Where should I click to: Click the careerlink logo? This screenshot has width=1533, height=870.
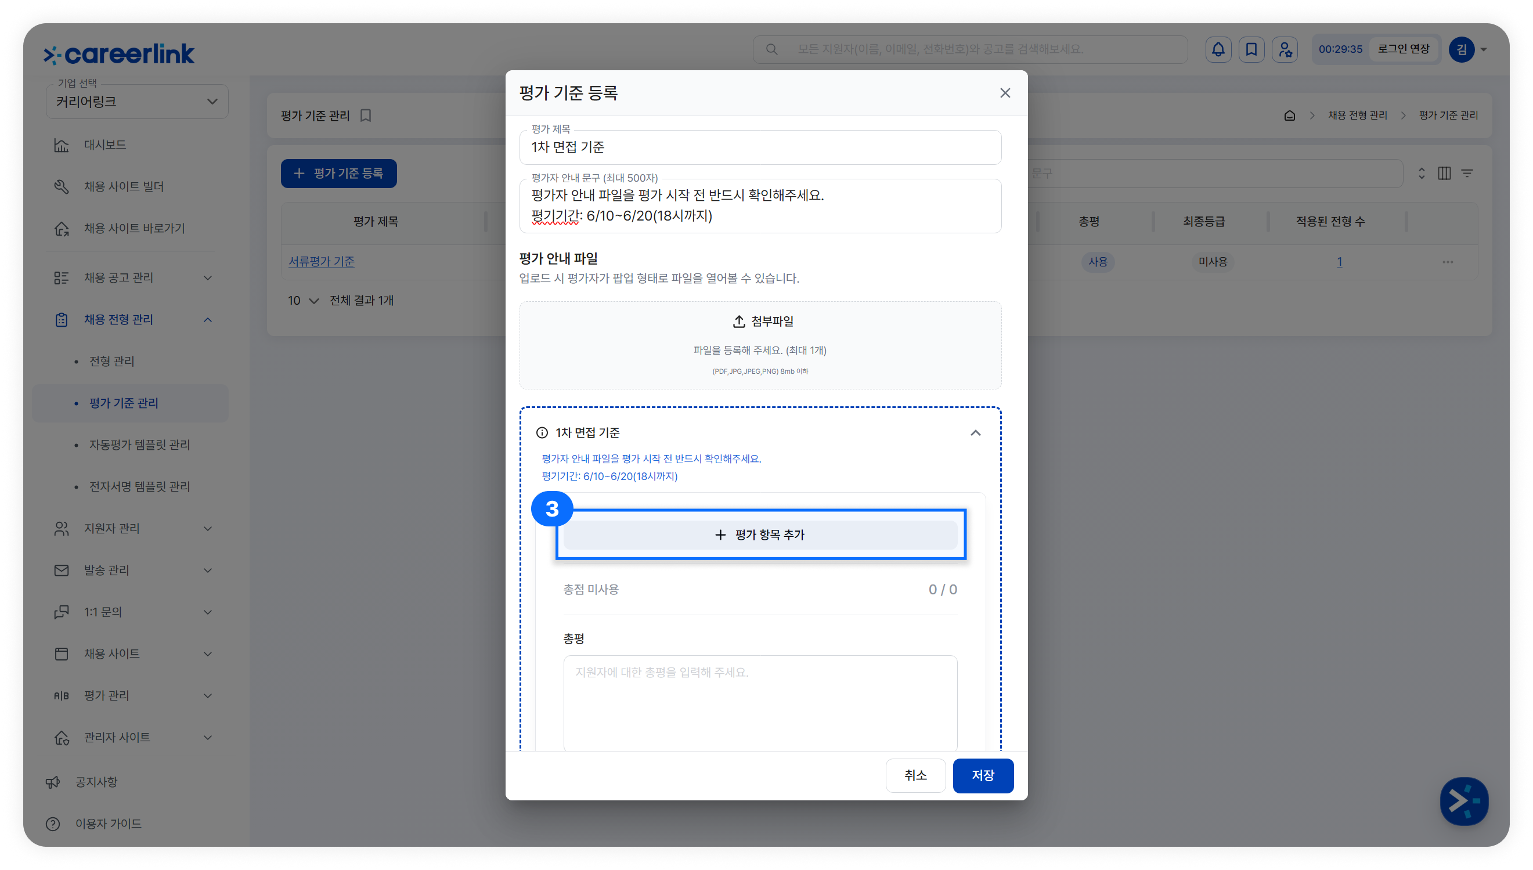point(119,54)
